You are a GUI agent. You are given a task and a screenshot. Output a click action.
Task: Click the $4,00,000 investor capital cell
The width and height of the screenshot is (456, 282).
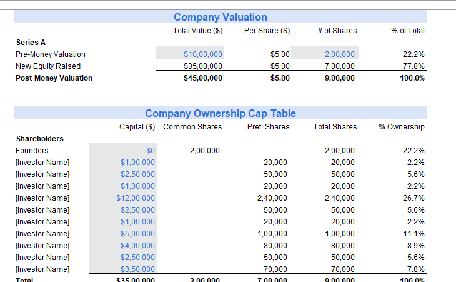click(x=138, y=246)
